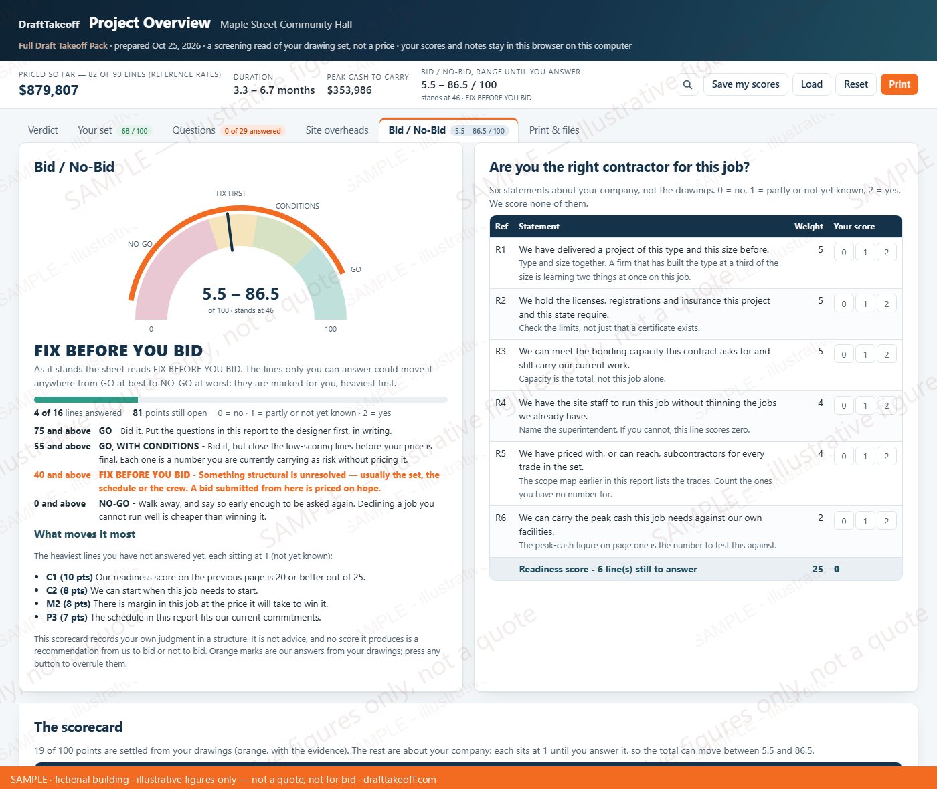Go to the Site overheads tab
This screenshot has width=937, height=789.
pyautogui.click(x=337, y=130)
